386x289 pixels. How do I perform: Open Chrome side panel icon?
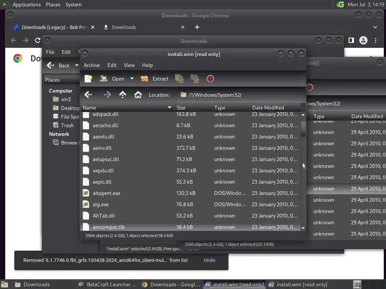pyautogui.click(x=351, y=40)
